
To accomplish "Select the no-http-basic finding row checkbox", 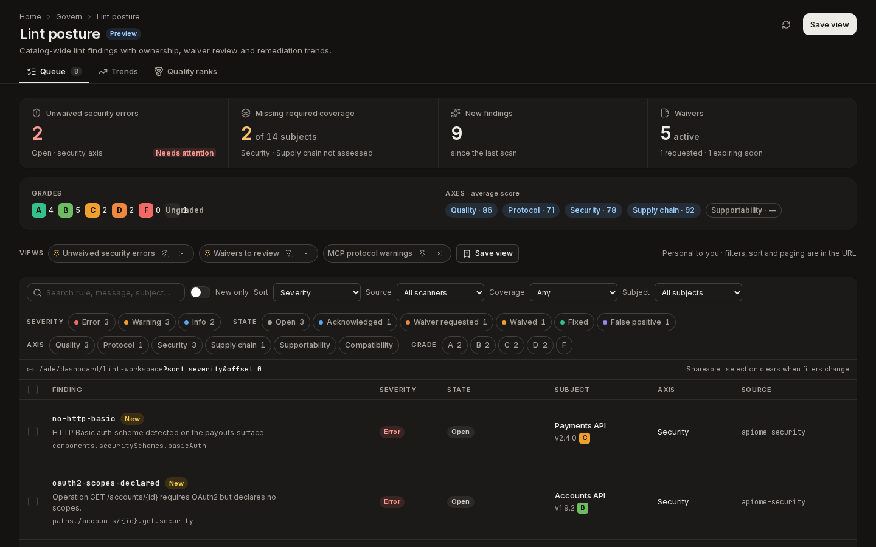I will pyautogui.click(x=33, y=432).
